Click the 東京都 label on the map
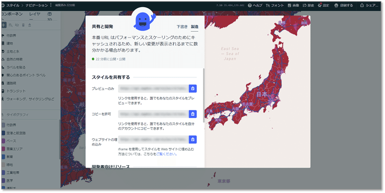This screenshot has height=193, width=385. [x=223, y=181]
